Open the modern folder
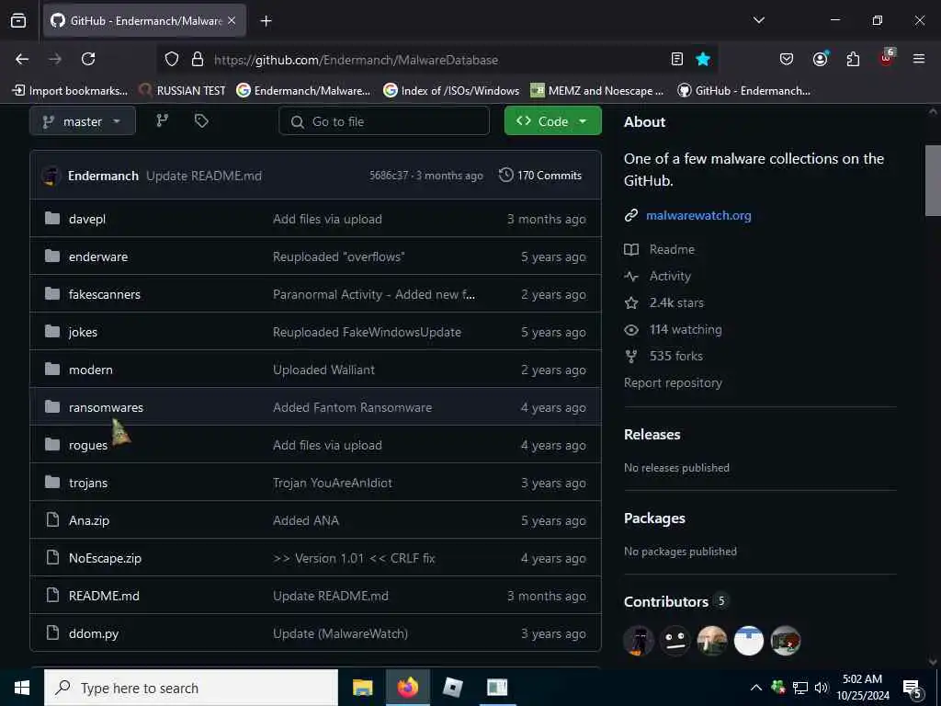 click(x=91, y=370)
